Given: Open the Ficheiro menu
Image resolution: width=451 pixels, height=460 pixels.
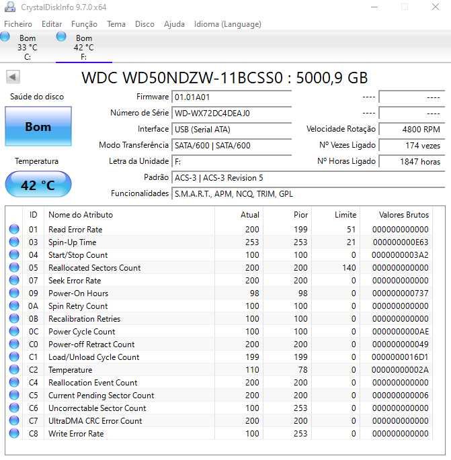Looking at the screenshot, I should coord(18,24).
